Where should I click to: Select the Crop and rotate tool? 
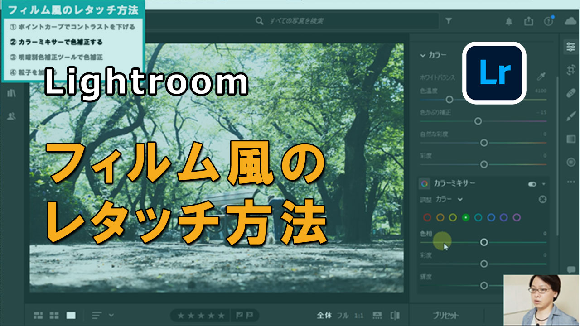pyautogui.click(x=570, y=70)
